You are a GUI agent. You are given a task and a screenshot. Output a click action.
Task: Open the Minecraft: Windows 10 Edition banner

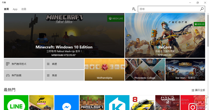point(64,35)
